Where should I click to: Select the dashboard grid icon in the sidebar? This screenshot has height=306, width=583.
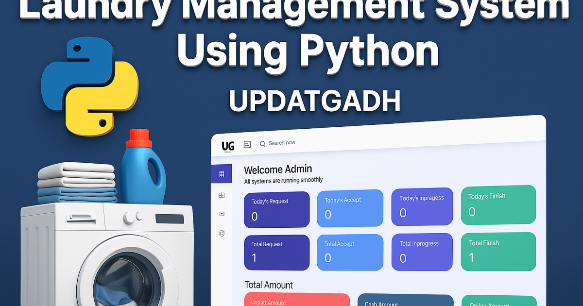(222, 173)
